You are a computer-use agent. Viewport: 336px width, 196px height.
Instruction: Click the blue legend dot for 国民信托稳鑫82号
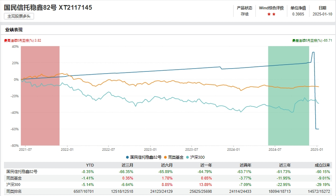(127, 157)
